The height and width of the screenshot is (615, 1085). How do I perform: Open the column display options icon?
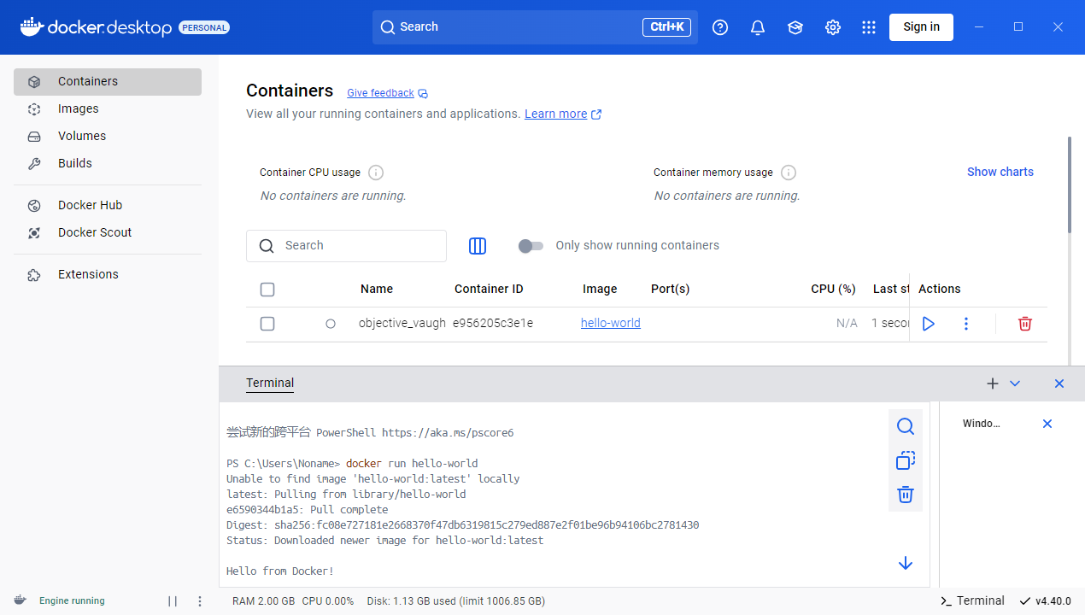(x=478, y=246)
